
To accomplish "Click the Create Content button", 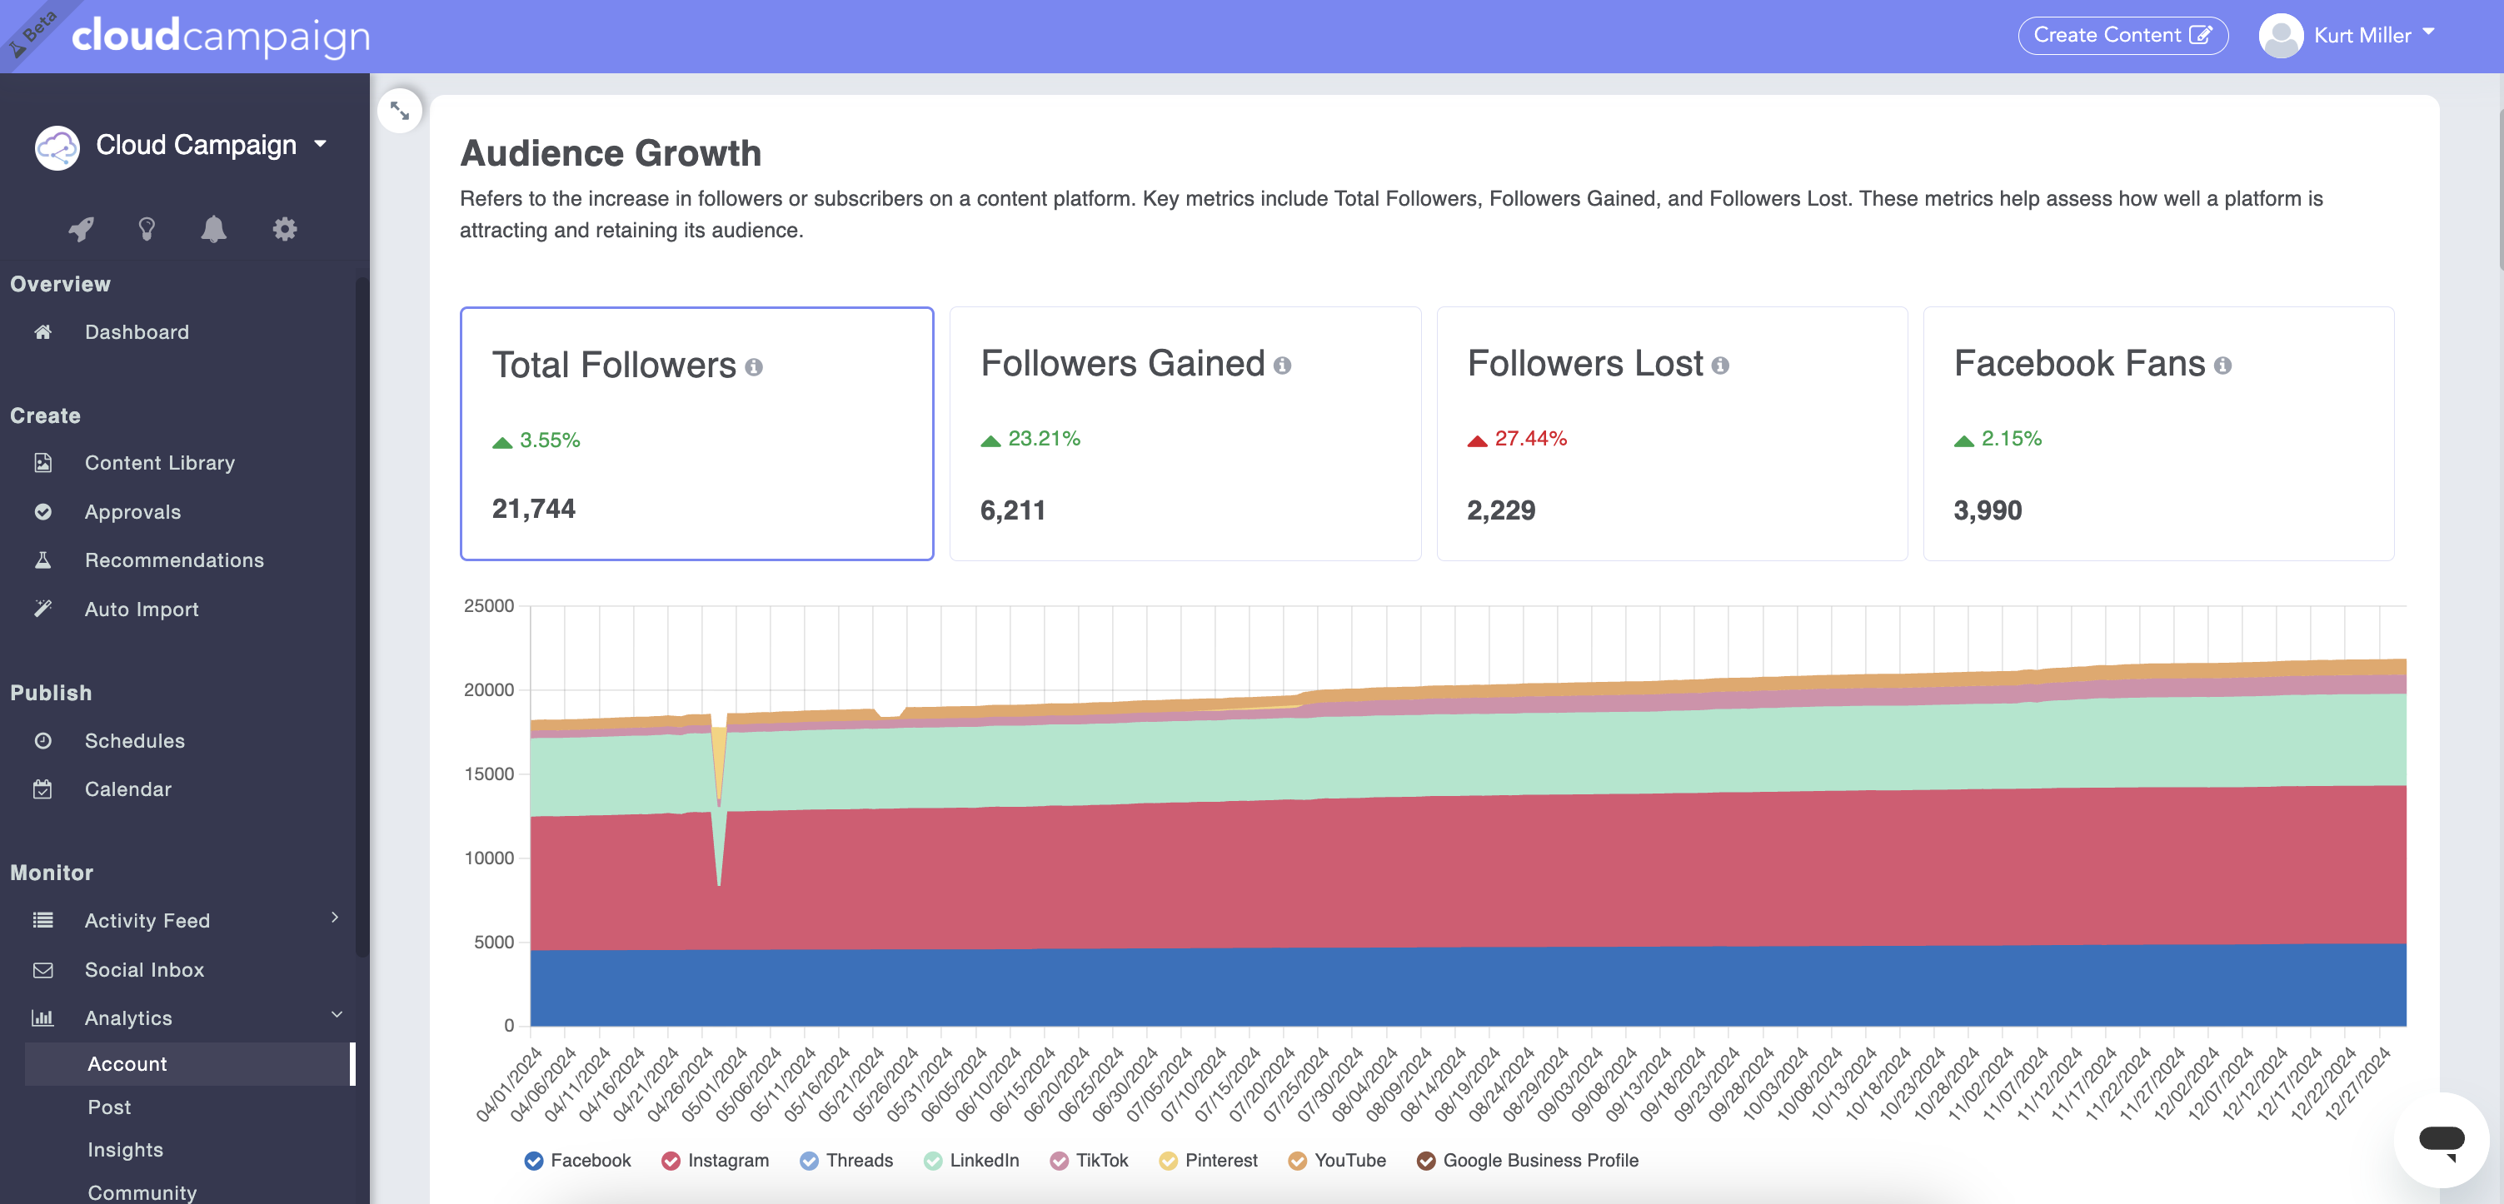I will point(2122,36).
